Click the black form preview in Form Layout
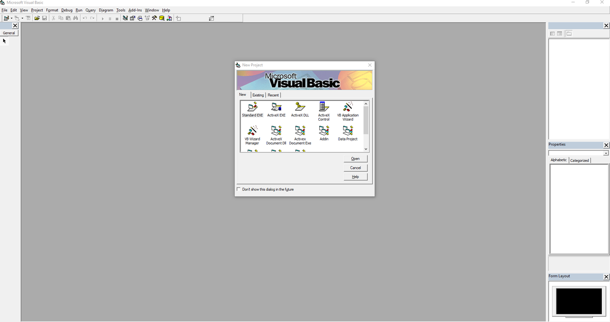This screenshot has width=610, height=322. 579,301
